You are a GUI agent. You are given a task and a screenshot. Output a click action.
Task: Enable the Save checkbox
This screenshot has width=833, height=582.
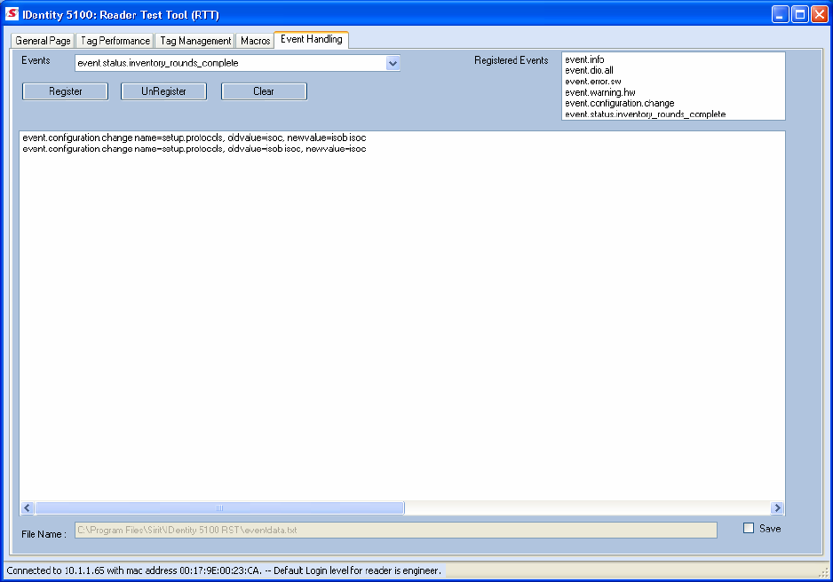tap(749, 528)
